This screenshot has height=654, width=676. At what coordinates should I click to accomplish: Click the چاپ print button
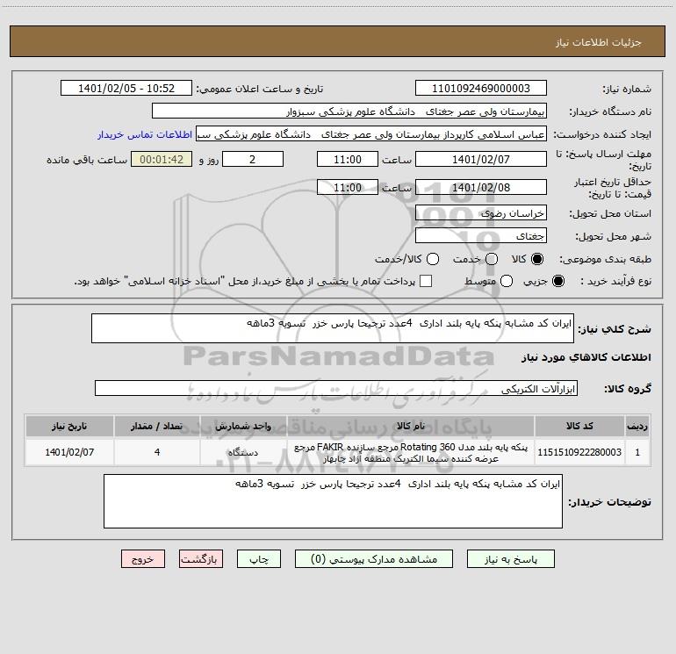click(x=259, y=559)
